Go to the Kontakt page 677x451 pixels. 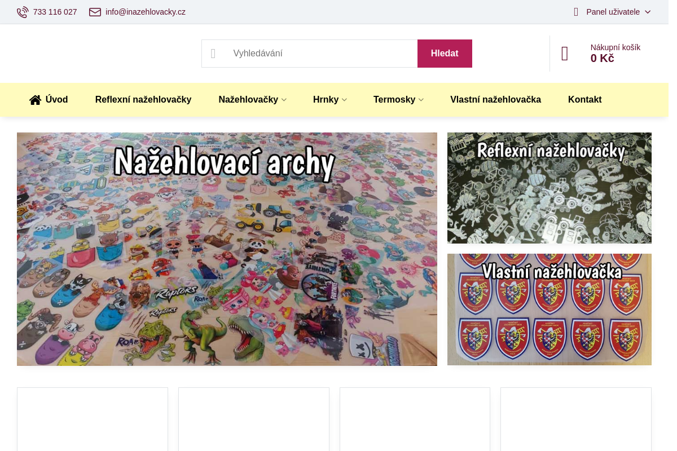click(584, 99)
